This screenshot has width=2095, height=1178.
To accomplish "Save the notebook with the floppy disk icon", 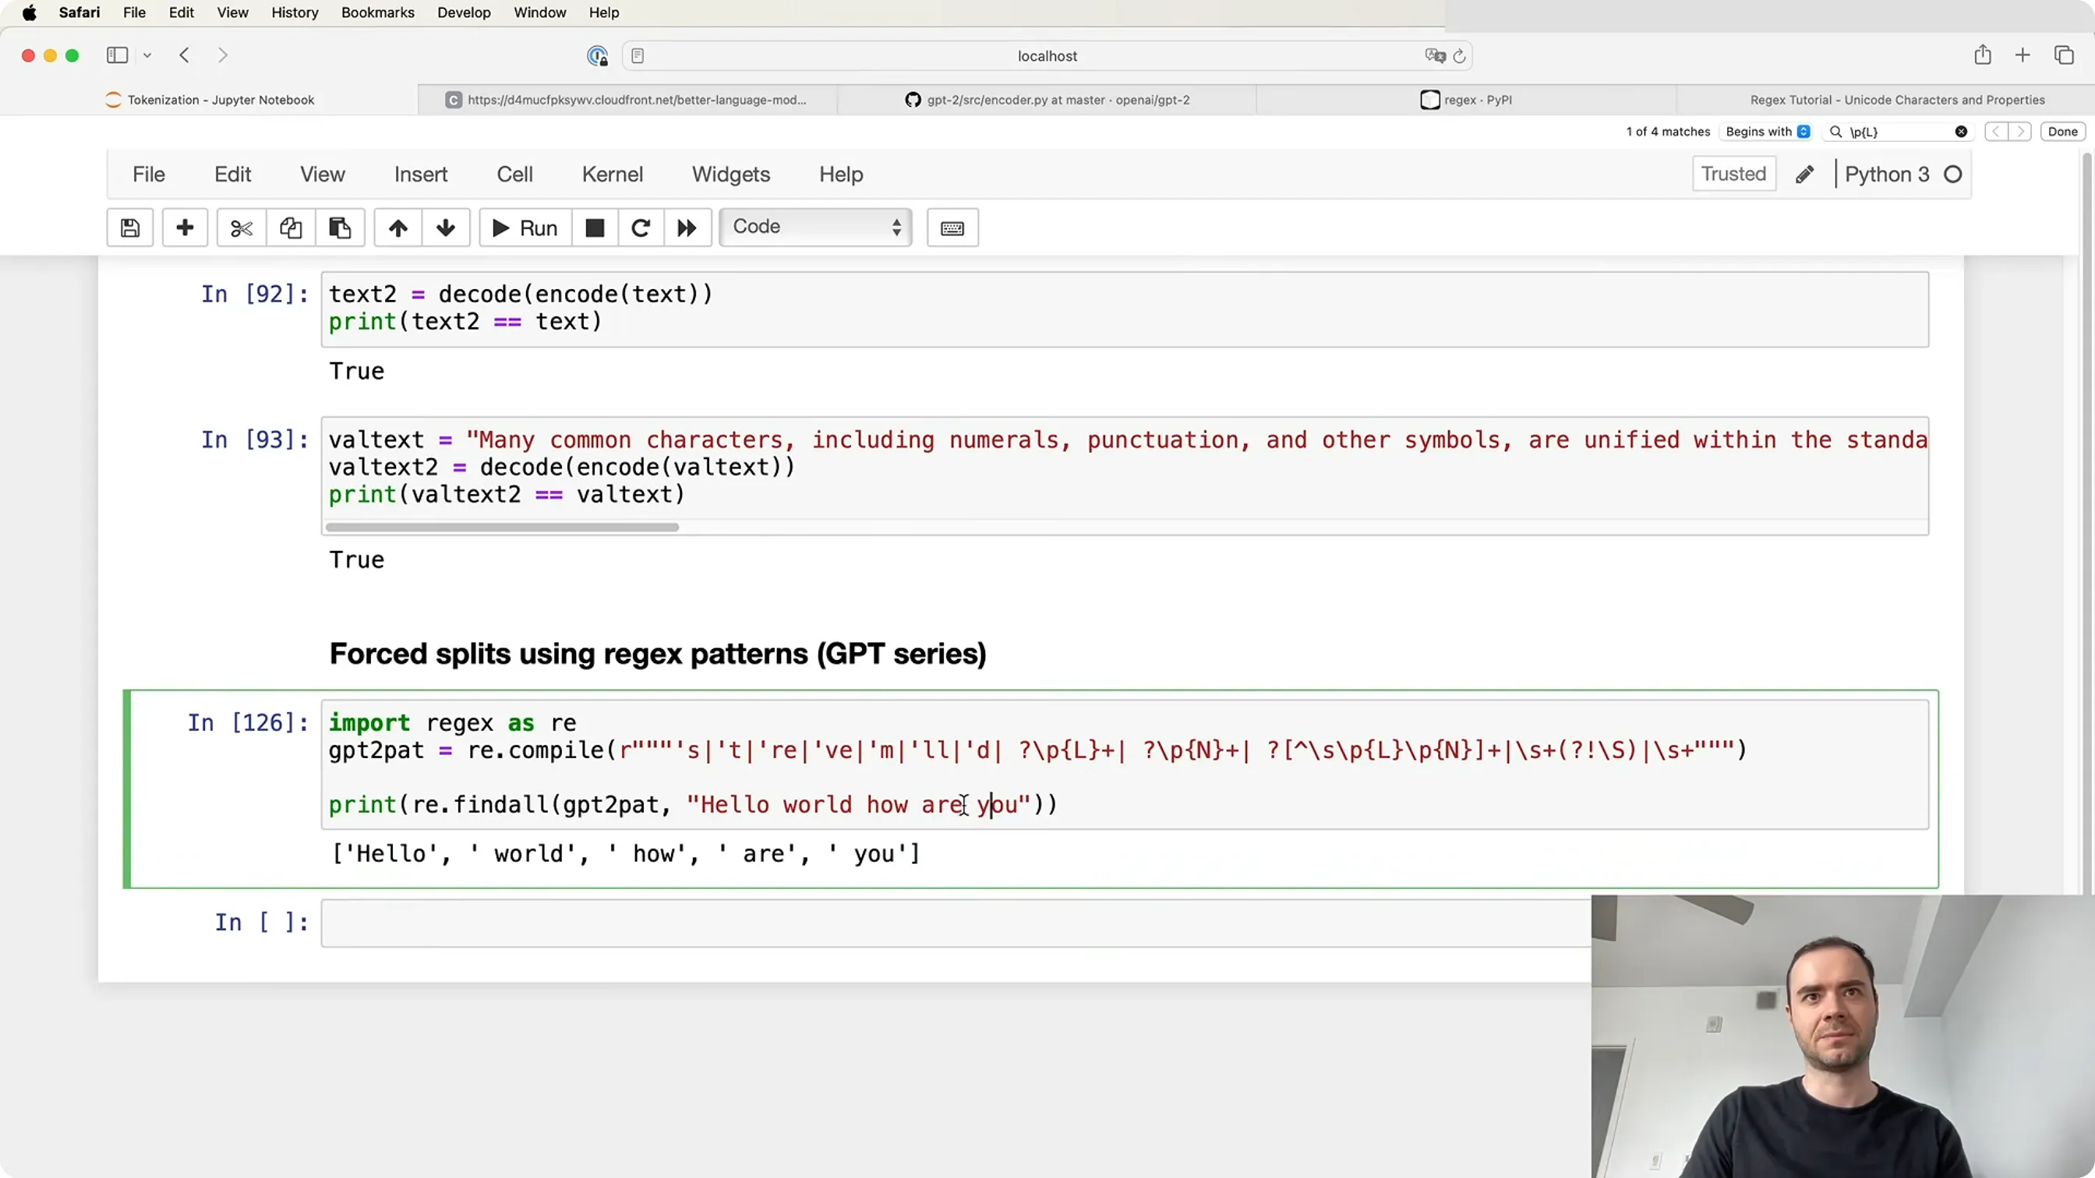I will tap(130, 227).
